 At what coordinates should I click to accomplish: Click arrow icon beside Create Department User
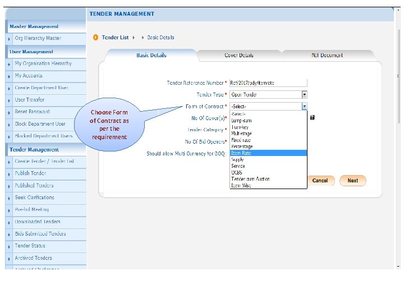pos(9,89)
